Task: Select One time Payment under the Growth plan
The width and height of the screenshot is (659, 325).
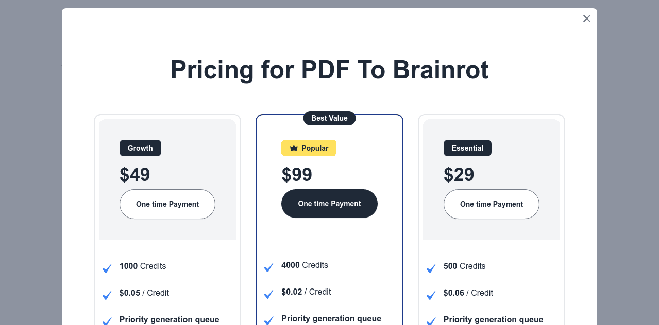Action: [167, 204]
